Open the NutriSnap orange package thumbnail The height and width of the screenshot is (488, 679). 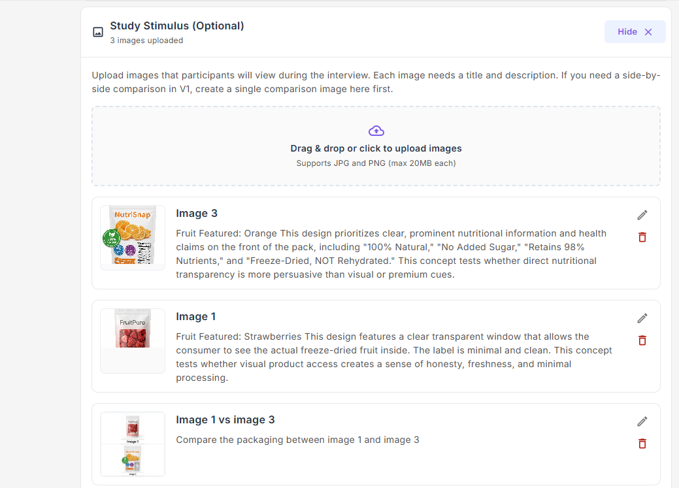[133, 237]
